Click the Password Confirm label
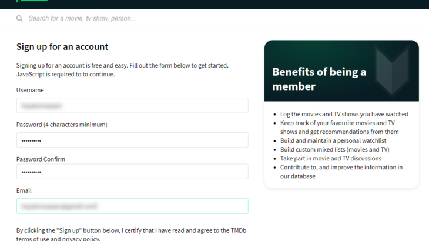This screenshot has height=241, width=429. point(41,159)
